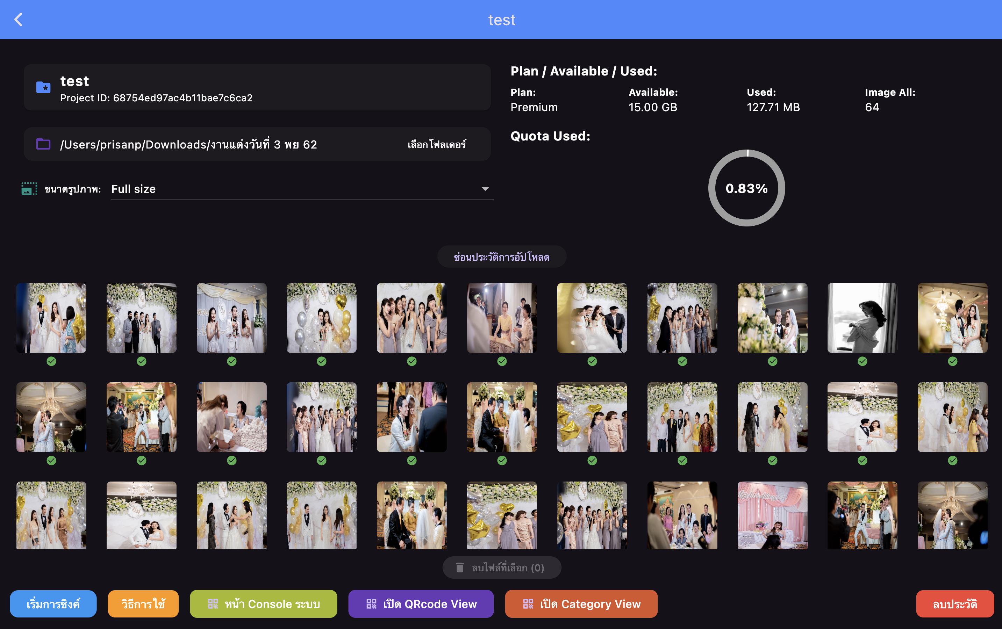This screenshot has height=629, width=1002.
Task: Click the purple folder path icon
Action: tap(43, 144)
